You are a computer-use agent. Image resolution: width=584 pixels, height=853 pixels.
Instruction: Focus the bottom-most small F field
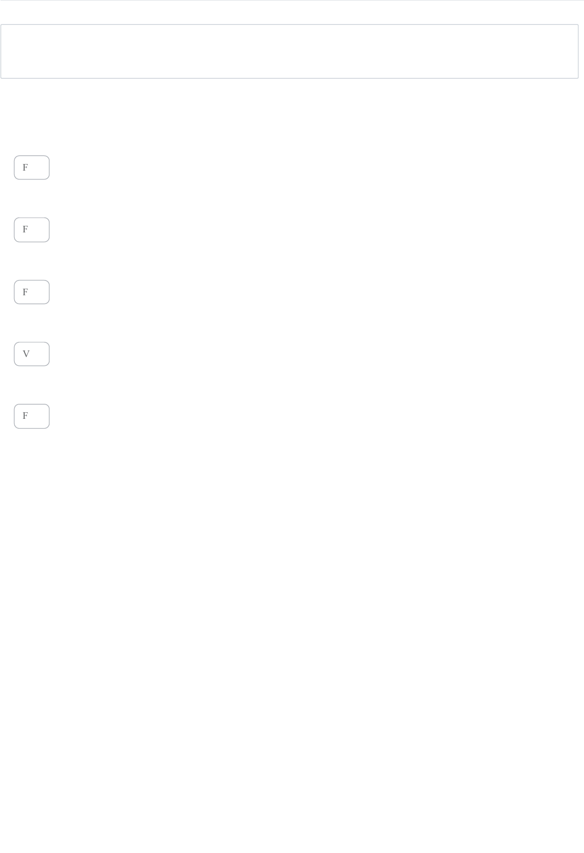[32, 416]
